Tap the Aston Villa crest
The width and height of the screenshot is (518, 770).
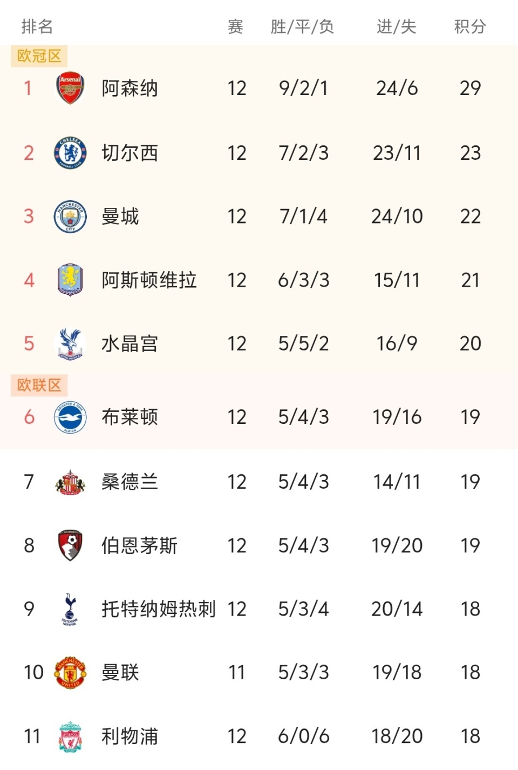[x=70, y=280]
